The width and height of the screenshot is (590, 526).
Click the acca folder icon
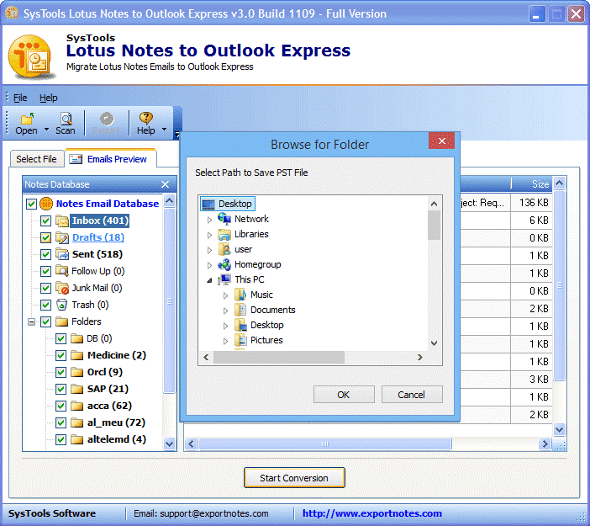tap(76, 406)
